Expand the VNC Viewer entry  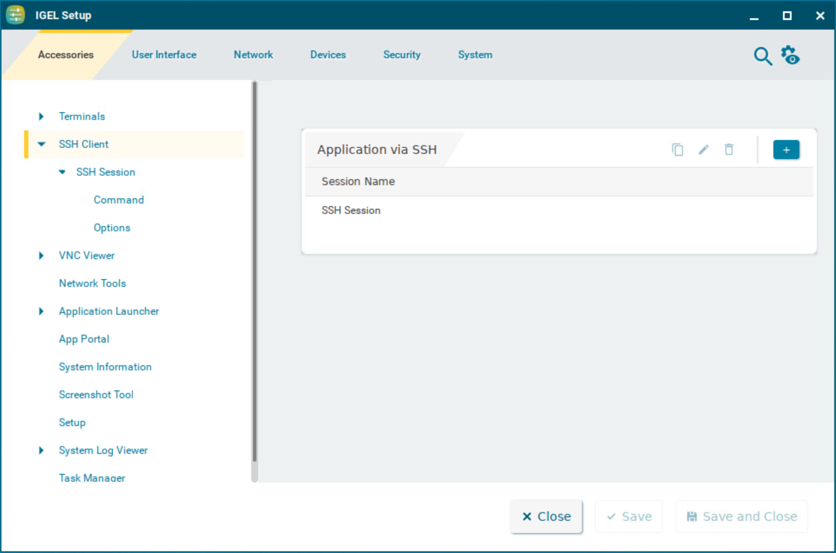(41, 255)
